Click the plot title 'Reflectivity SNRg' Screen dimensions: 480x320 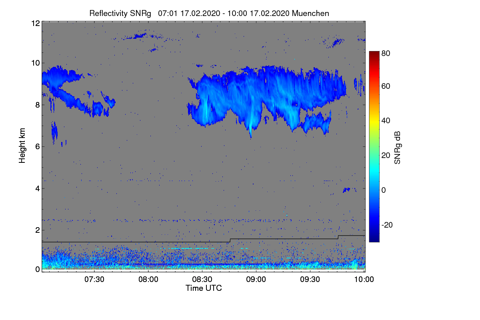click(x=120, y=13)
